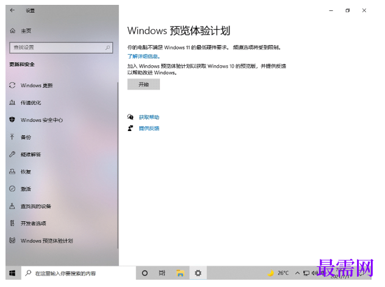Open the 主页 home icon
Viewport: 385px width, 287px height.
tap(13, 31)
